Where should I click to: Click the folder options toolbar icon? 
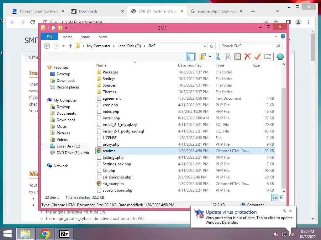203,57
